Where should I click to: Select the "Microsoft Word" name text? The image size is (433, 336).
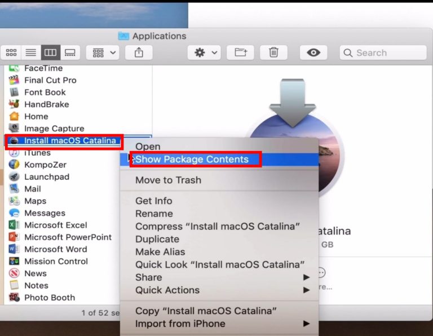point(56,249)
